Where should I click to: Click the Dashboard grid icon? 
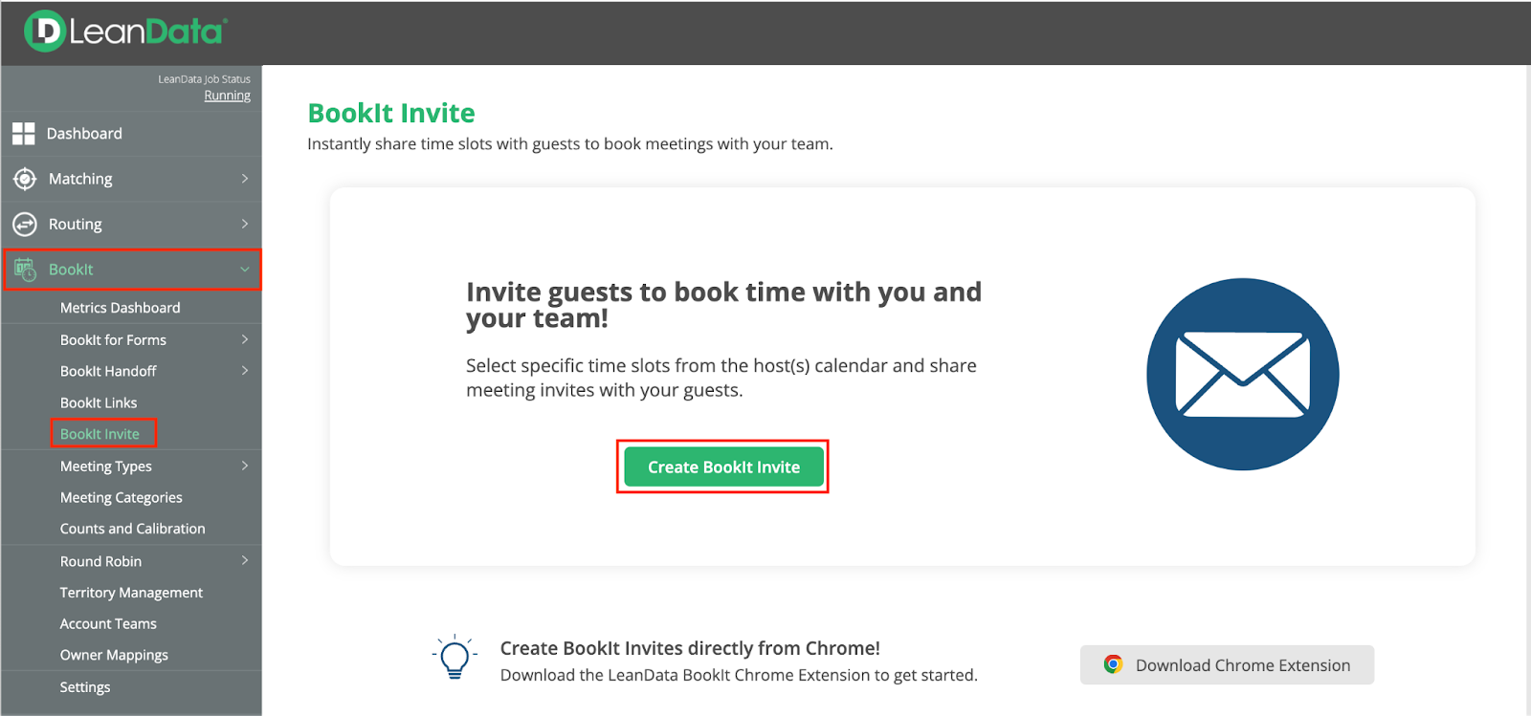(24, 134)
